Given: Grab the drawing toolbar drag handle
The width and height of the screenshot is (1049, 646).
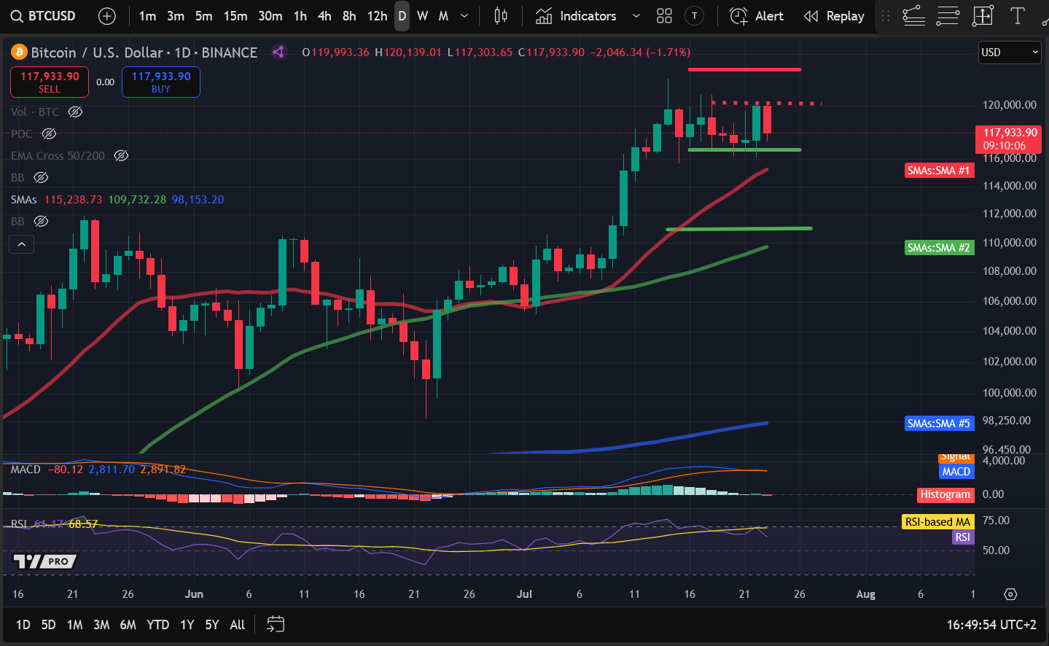Looking at the screenshot, I should pos(886,16).
